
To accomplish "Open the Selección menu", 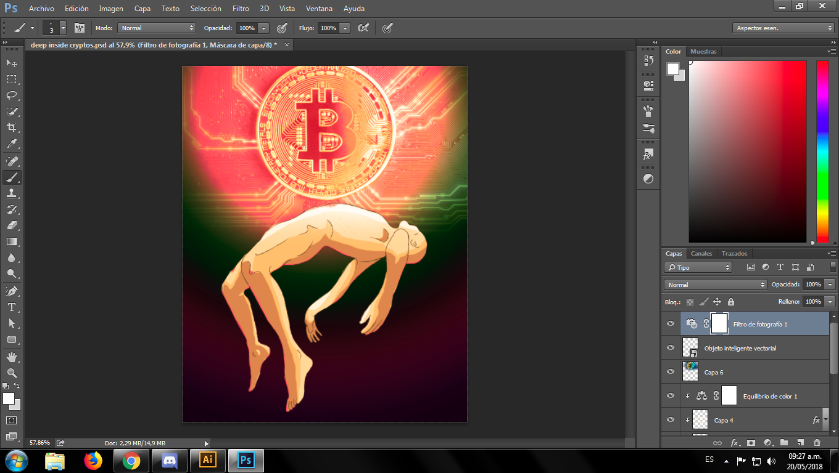I will click(x=206, y=9).
